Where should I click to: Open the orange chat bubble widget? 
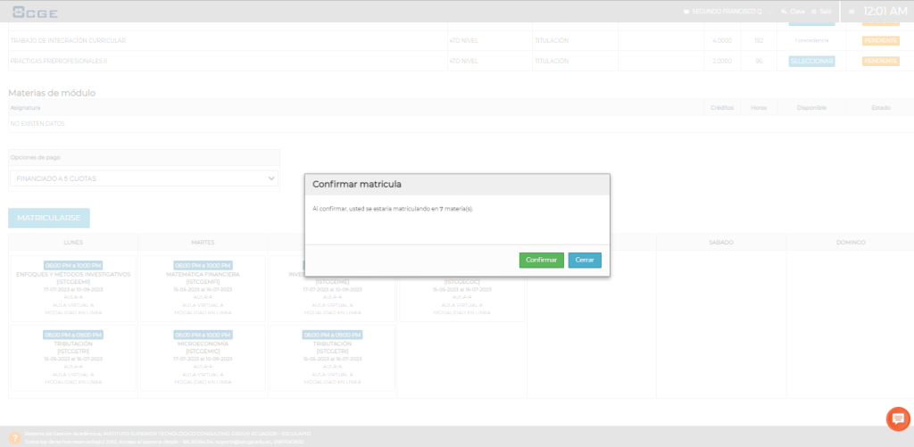click(898, 418)
